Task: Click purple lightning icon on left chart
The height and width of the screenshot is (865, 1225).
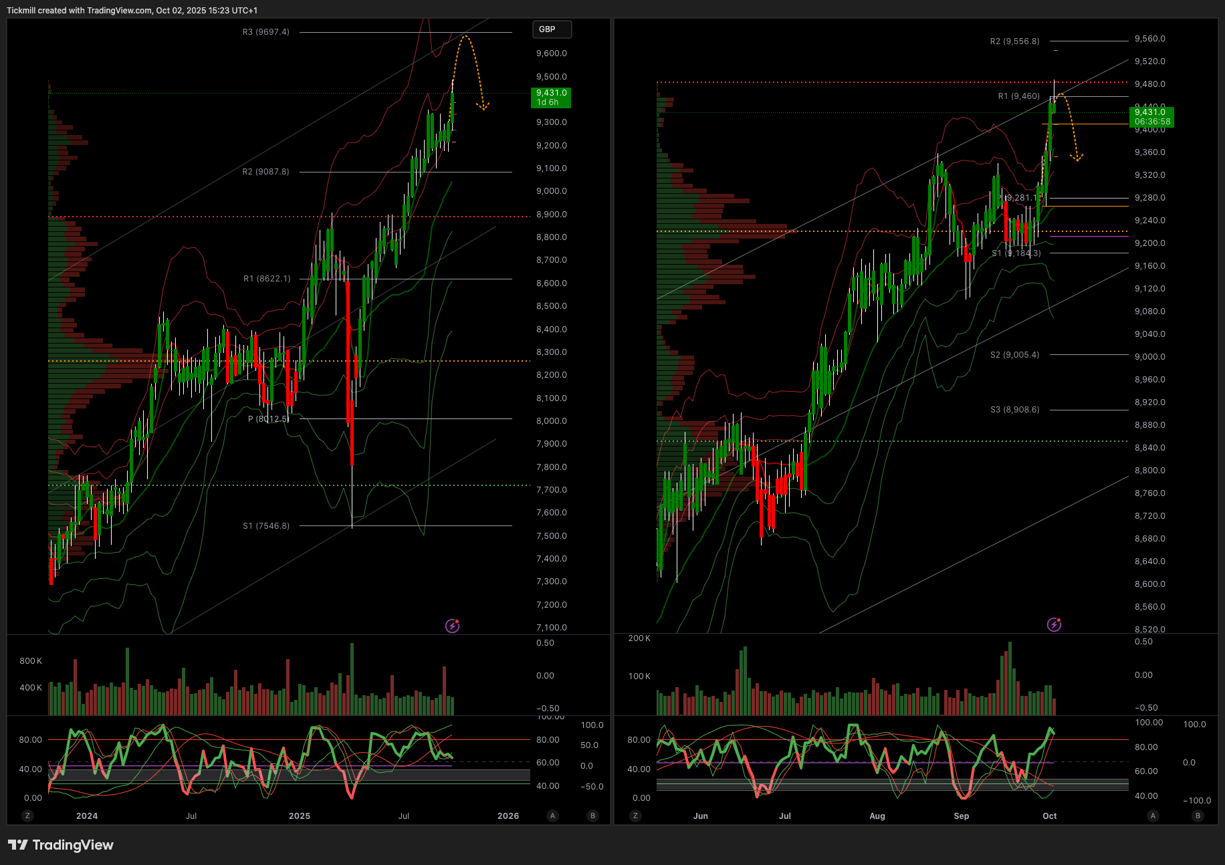Action: click(453, 626)
